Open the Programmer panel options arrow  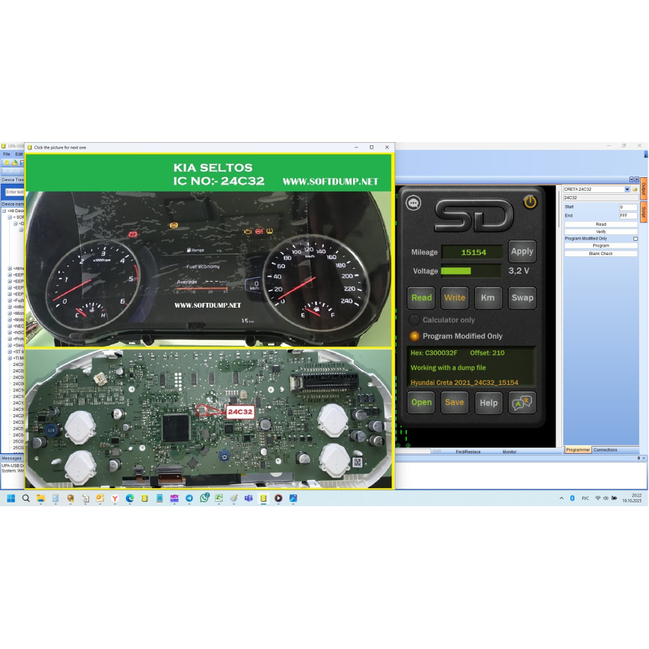[631, 179]
